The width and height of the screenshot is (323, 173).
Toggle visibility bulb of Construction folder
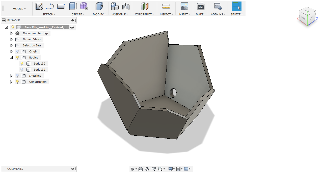(17, 82)
